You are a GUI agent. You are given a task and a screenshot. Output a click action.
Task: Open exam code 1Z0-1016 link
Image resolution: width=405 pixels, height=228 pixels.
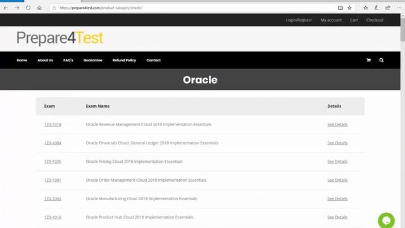coord(53,217)
